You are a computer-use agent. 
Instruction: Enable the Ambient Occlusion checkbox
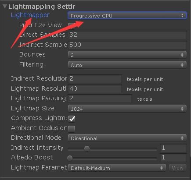point(72,128)
